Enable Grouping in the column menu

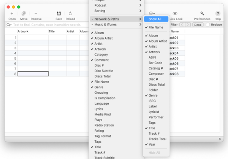pyautogui.click(x=116, y=93)
